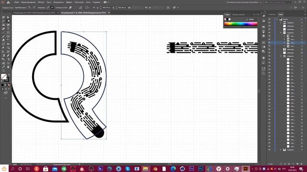This screenshot has width=307, height=172.
Task: Open Change Screen Mode at toolbar bottom
Action: pos(6,93)
